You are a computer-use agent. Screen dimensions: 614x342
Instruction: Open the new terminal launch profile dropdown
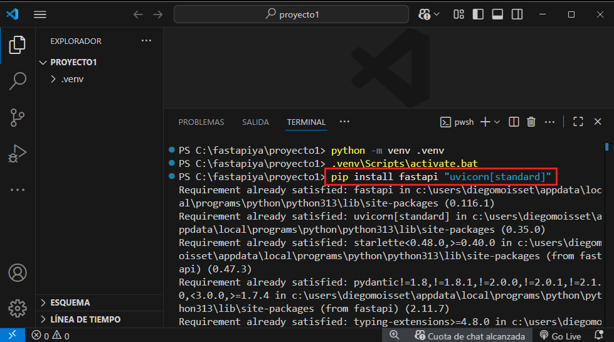(x=497, y=122)
